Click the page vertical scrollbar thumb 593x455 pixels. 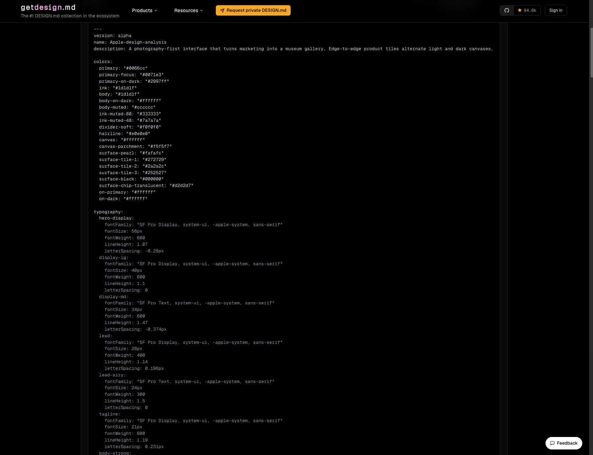(591, 53)
